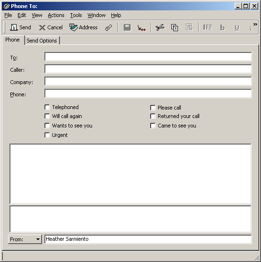Open the Tools menu
Viewport: 261px width, 262px height.
76,15
